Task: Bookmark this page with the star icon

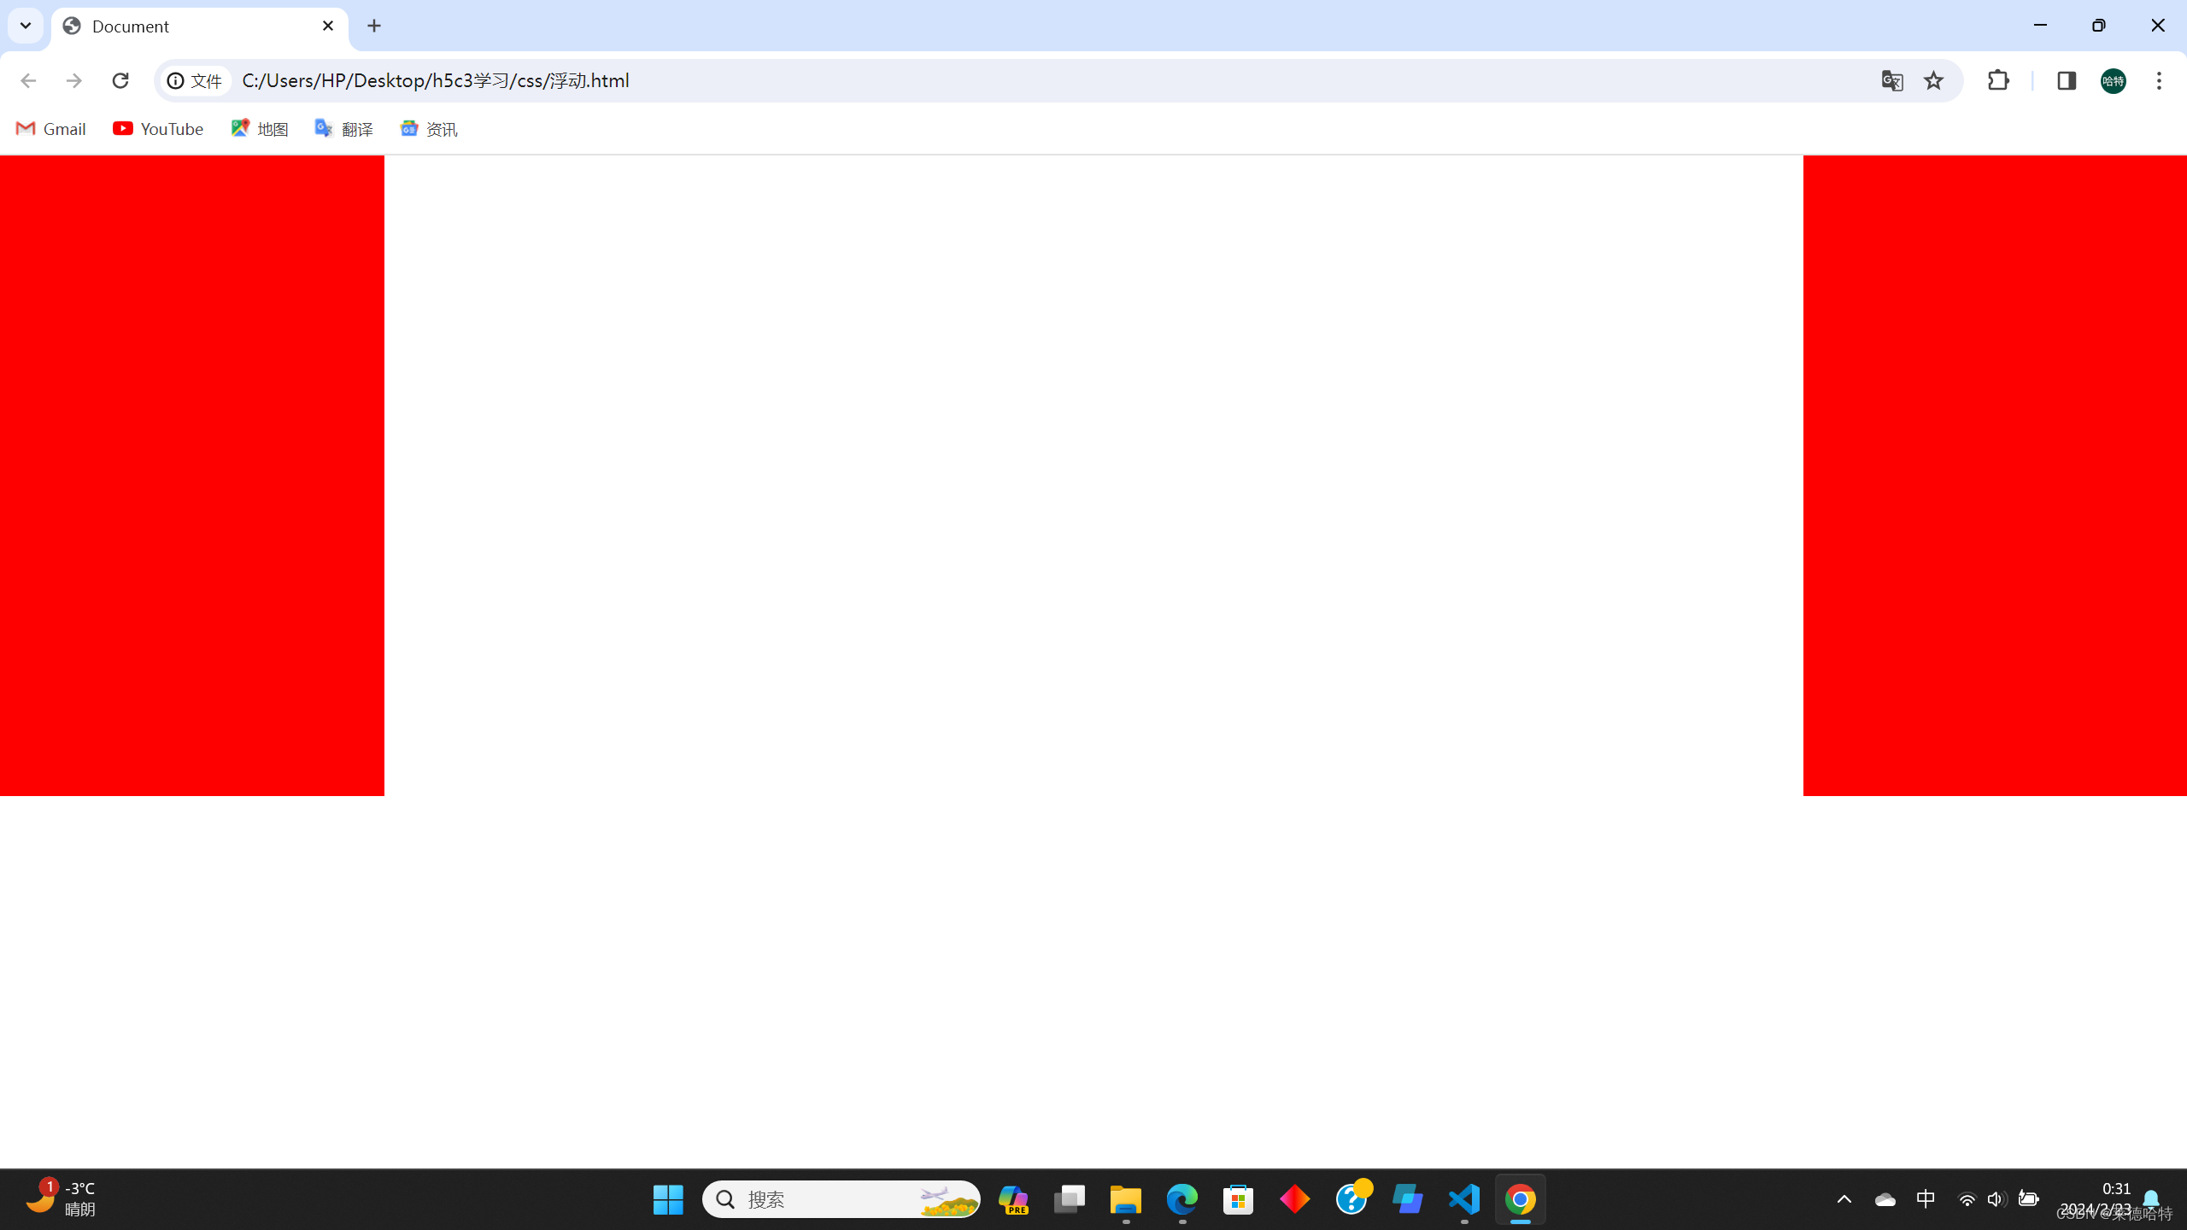Action: pos(1933,80)
